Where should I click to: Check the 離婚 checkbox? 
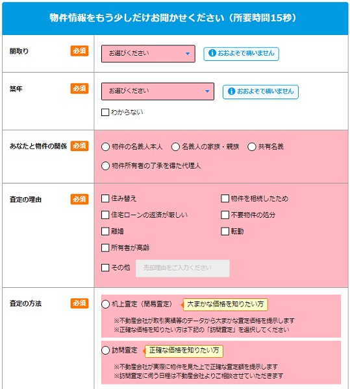(105, 231)
